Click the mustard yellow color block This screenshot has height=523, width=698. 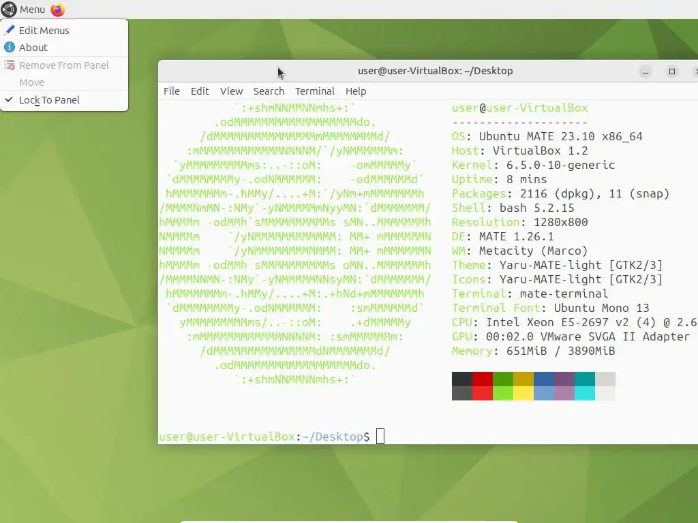point(523,379)
